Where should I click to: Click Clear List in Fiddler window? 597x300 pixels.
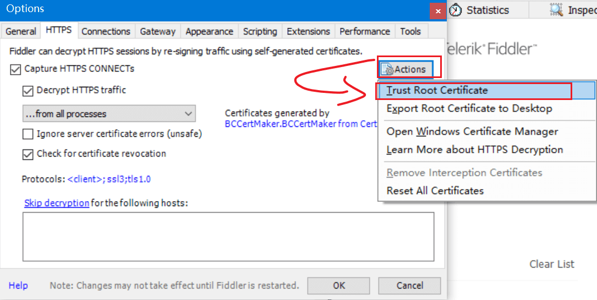(552, 264)
